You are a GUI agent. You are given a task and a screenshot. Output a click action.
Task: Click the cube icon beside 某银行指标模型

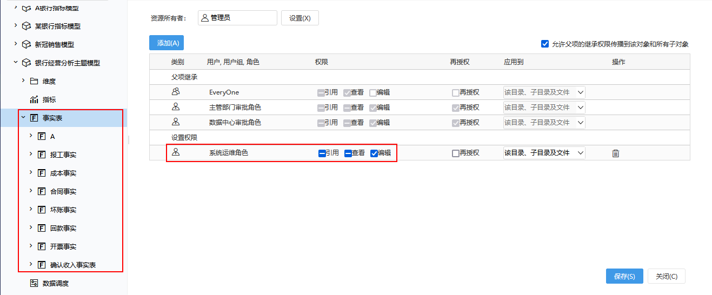pyautogui.click(x=26, y=26)
